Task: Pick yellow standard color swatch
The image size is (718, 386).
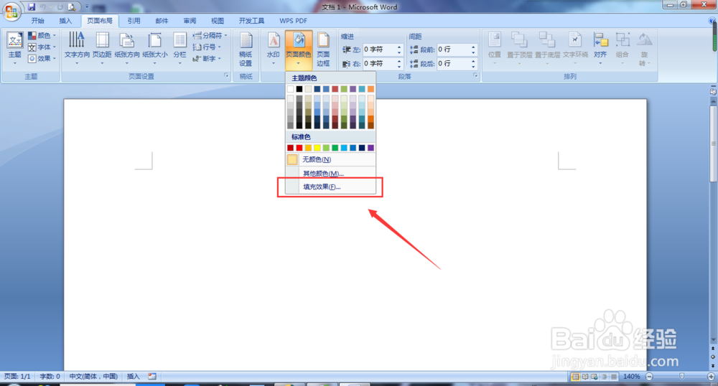Action: pos(317,148)
